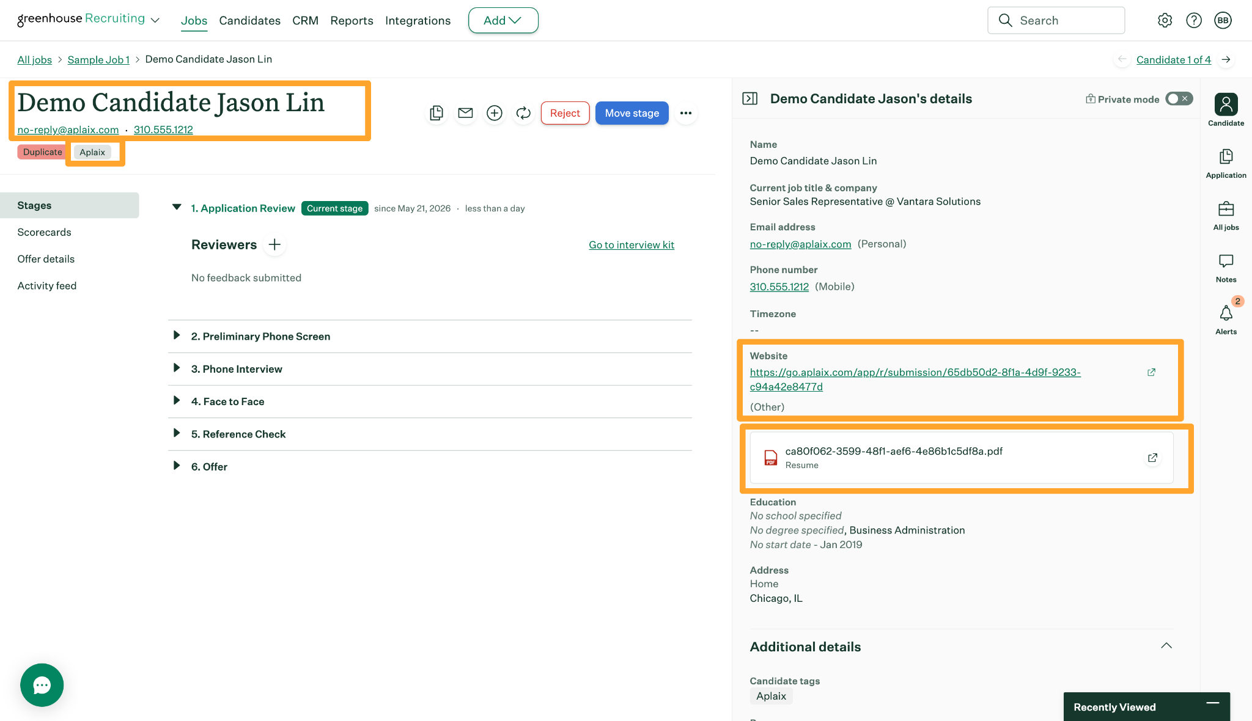Viewport: 1252px width, 721px height.
Task: Open the three-dot more actions menu
Action: click(686, 113)
